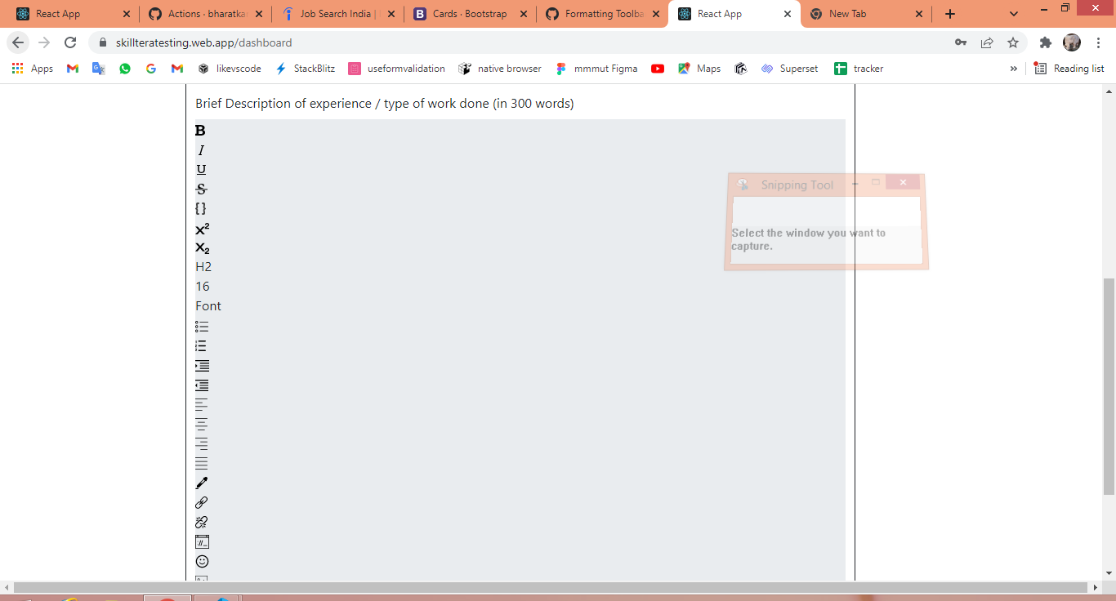Remove link with the unlink icon
Screen dimensions: 1116x601
coord(201,522)
